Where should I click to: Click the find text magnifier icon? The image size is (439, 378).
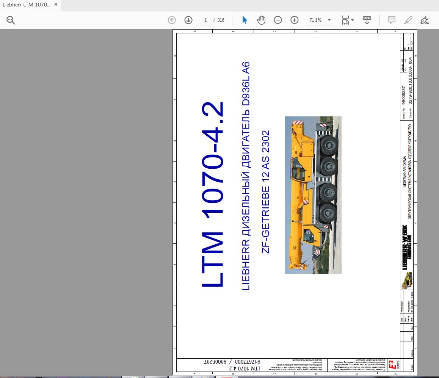click(x=11, y=20)
